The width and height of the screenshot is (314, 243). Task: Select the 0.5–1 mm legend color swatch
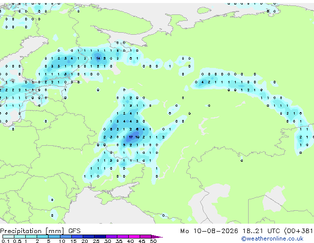[x=20, y=237]
